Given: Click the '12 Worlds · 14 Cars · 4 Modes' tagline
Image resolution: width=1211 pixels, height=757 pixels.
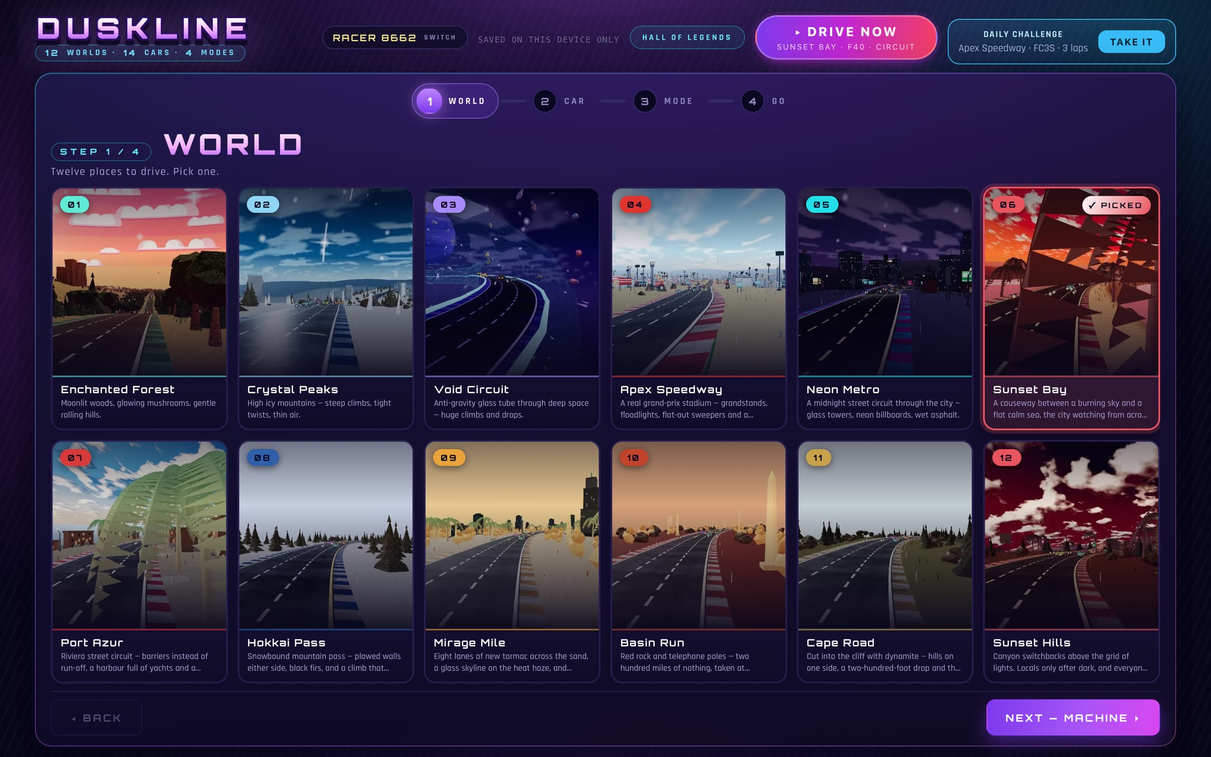Looking at the screenshot, I should coord(140,52).
